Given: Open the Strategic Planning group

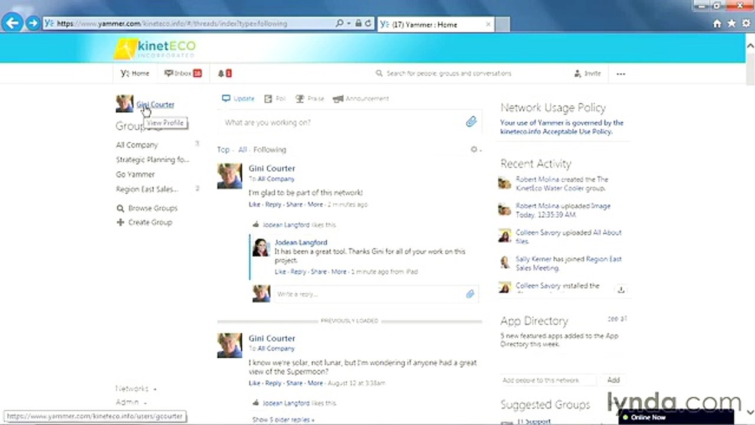Looking at the screenshot, I should coord(152,159).
